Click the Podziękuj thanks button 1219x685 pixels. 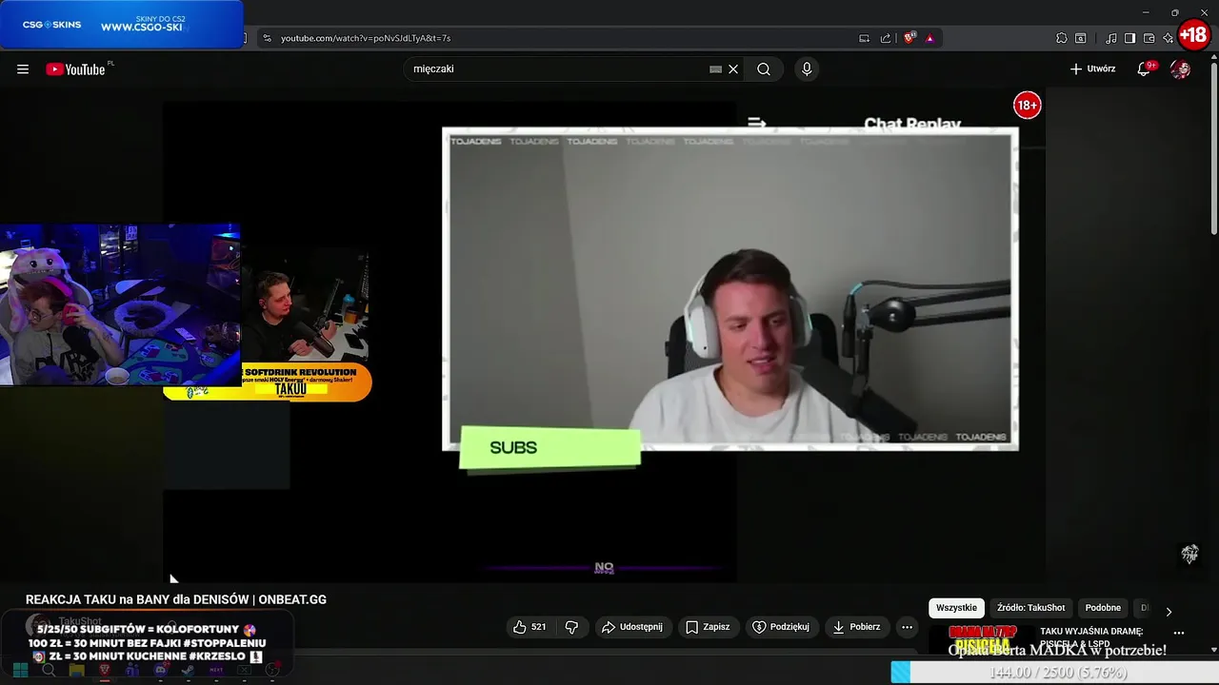coord(781,627)
